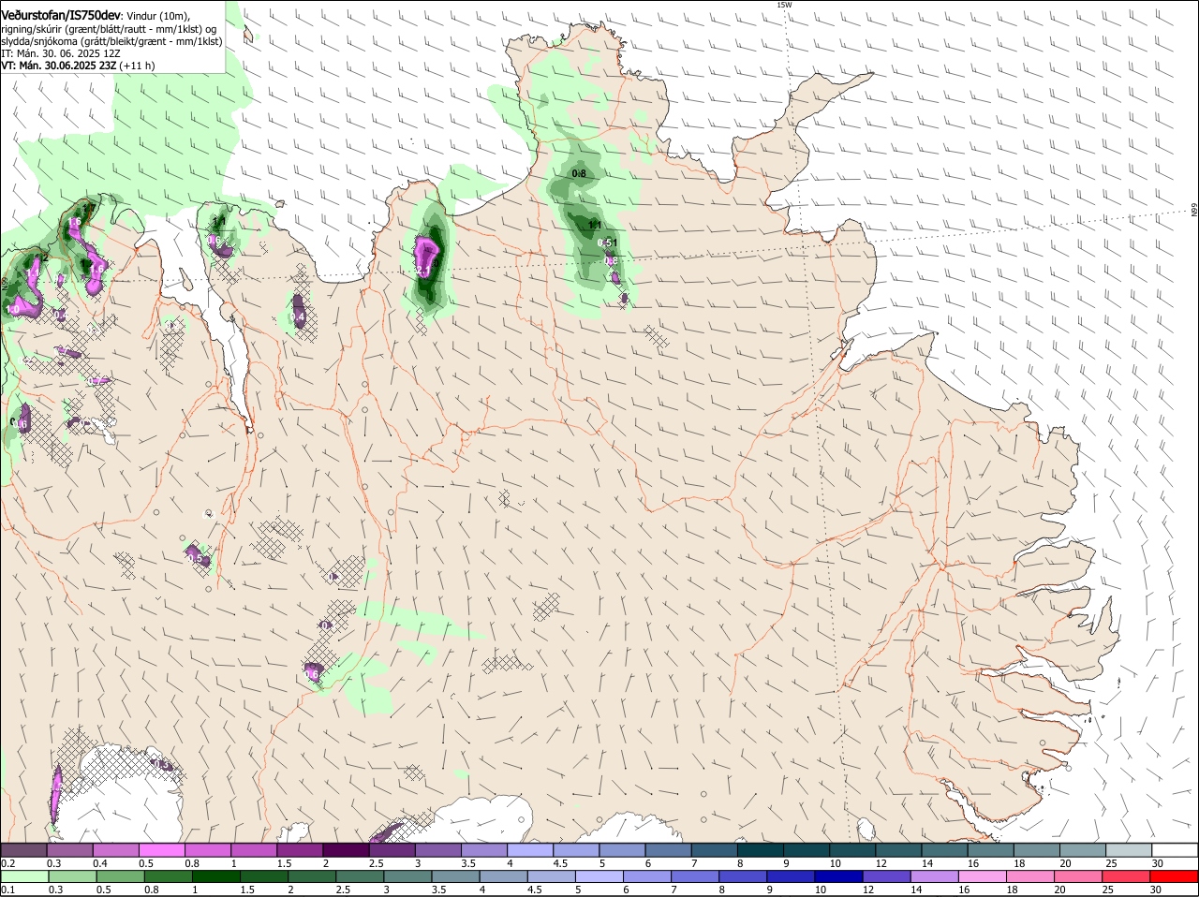Viewport: 1199px width, 897px height.
Task: Click the white 30 swatch ending the upper legend bar
Action: 1175,849
